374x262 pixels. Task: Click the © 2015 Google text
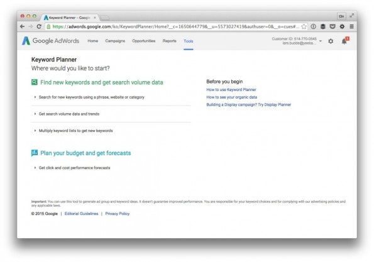tap(45, 214)
